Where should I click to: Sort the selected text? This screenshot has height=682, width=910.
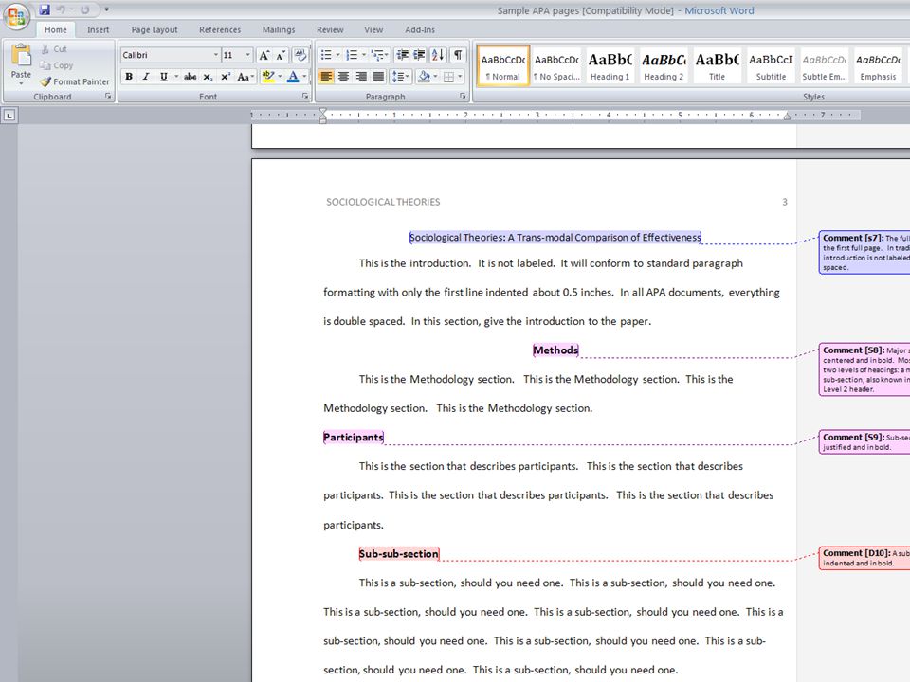tap(438, 55)
